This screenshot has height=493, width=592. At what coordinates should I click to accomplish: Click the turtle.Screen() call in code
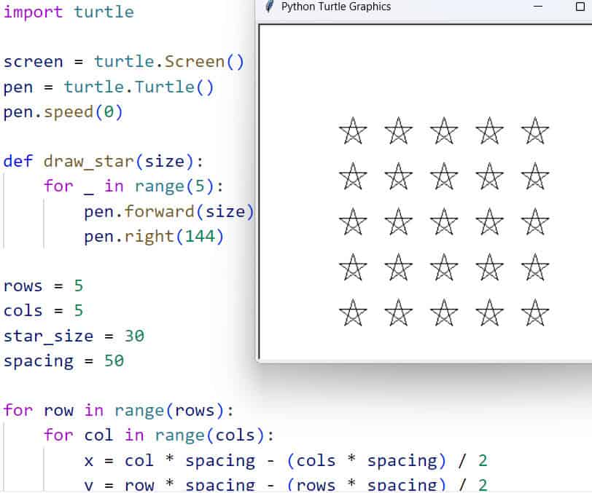169,62
